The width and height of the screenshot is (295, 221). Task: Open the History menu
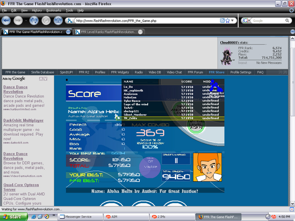(37, 10)
